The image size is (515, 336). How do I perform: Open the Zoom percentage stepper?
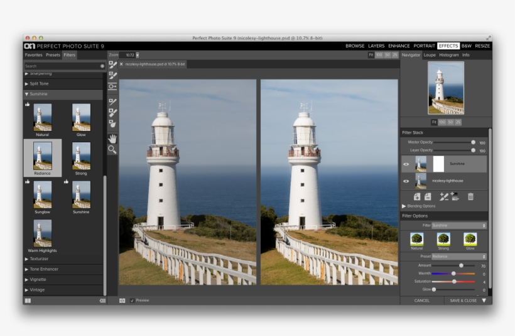[138, 55]
